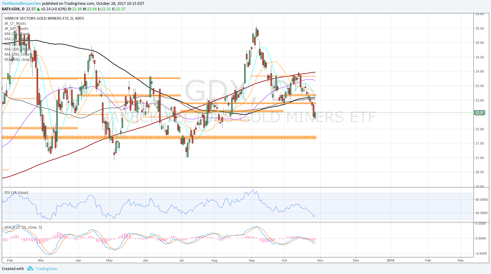
Task: Click the 24.00 price axis label
Action: click(480, 71)
